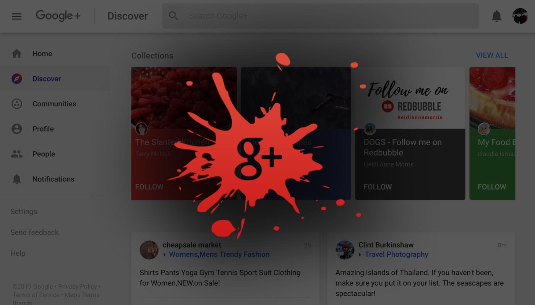Open Profile via its person icon
This screenshot has height=305, width=535.
tap(17, 129)
